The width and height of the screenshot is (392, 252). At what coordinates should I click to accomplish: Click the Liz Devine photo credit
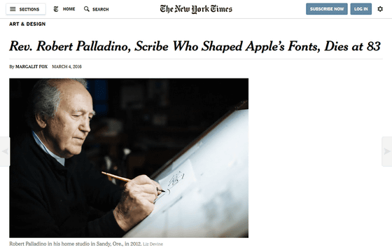(153, 244)
